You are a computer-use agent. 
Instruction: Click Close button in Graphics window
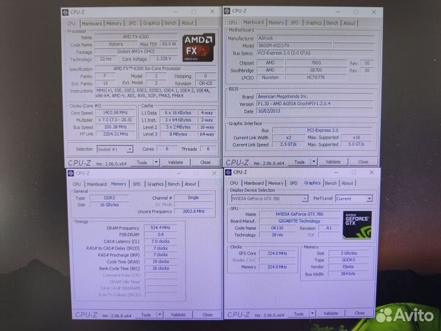point(360,313)
